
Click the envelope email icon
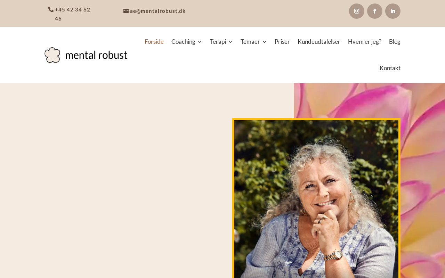click(126, 11)
